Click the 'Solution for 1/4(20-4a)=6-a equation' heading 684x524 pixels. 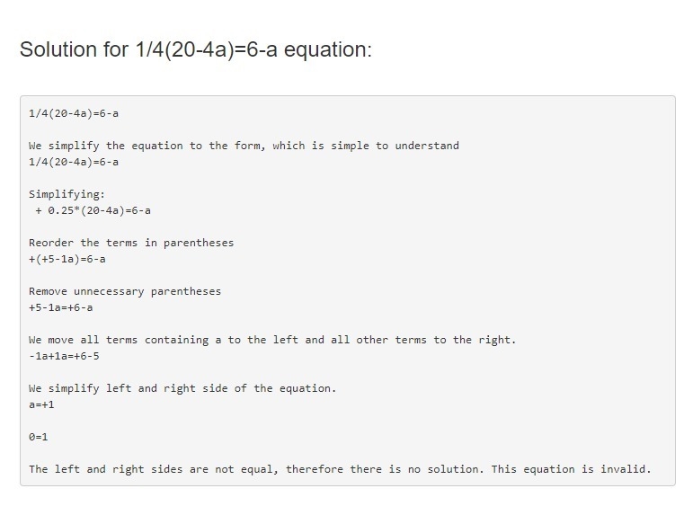click(x=195, y=49)
